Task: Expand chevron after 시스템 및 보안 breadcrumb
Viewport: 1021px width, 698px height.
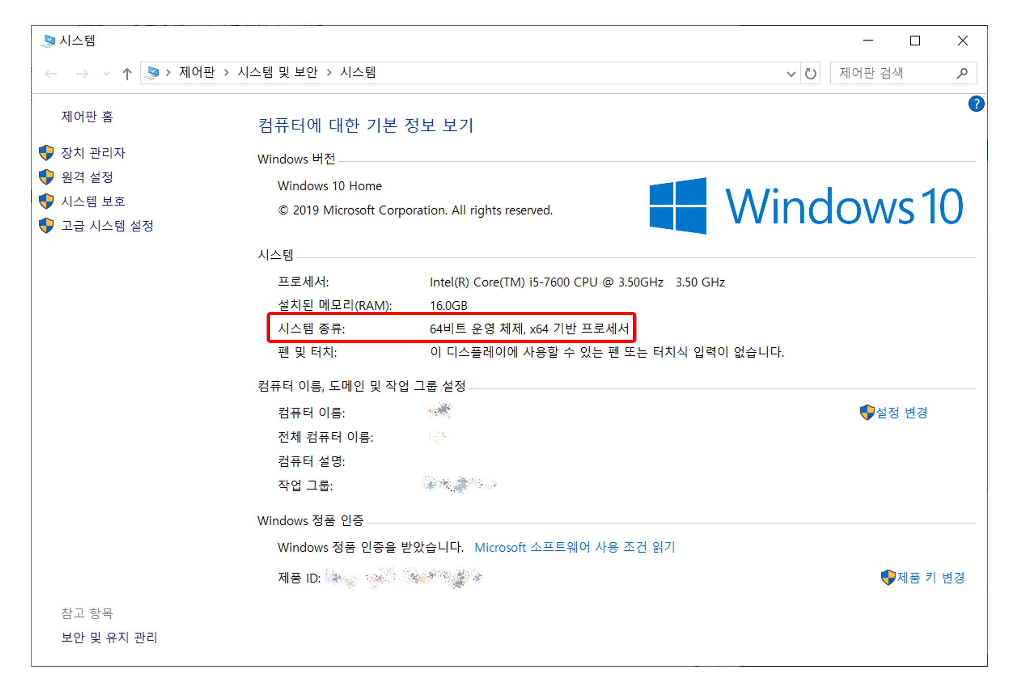Action: pos(329,72)
